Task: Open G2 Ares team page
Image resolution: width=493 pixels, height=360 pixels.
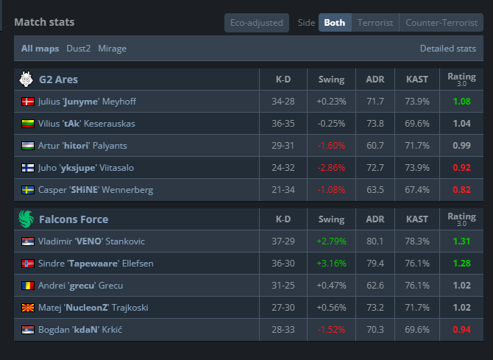Action: 58,80
